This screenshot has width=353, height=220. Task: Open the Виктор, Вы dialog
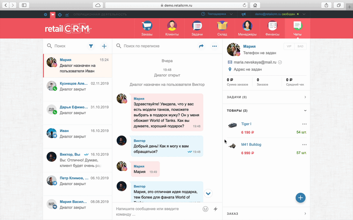[x=78, y=160]
